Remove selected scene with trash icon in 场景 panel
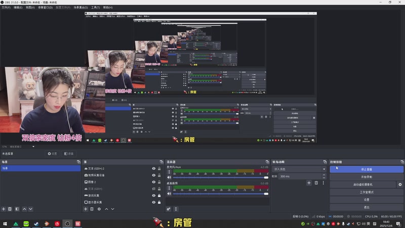Image resolution: width=405 pixels, height=228 pixels. (x=10, y=209)
